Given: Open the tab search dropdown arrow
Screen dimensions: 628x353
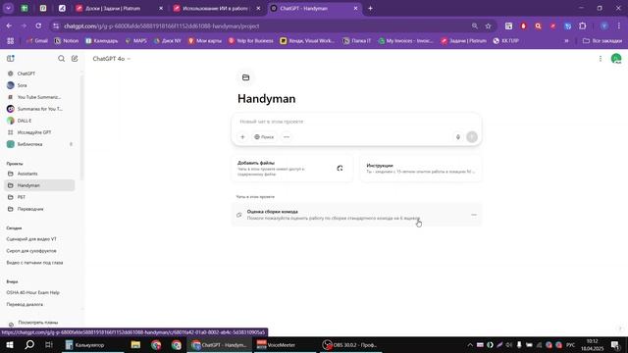Looking at the screenshot, I should [8, 8].
